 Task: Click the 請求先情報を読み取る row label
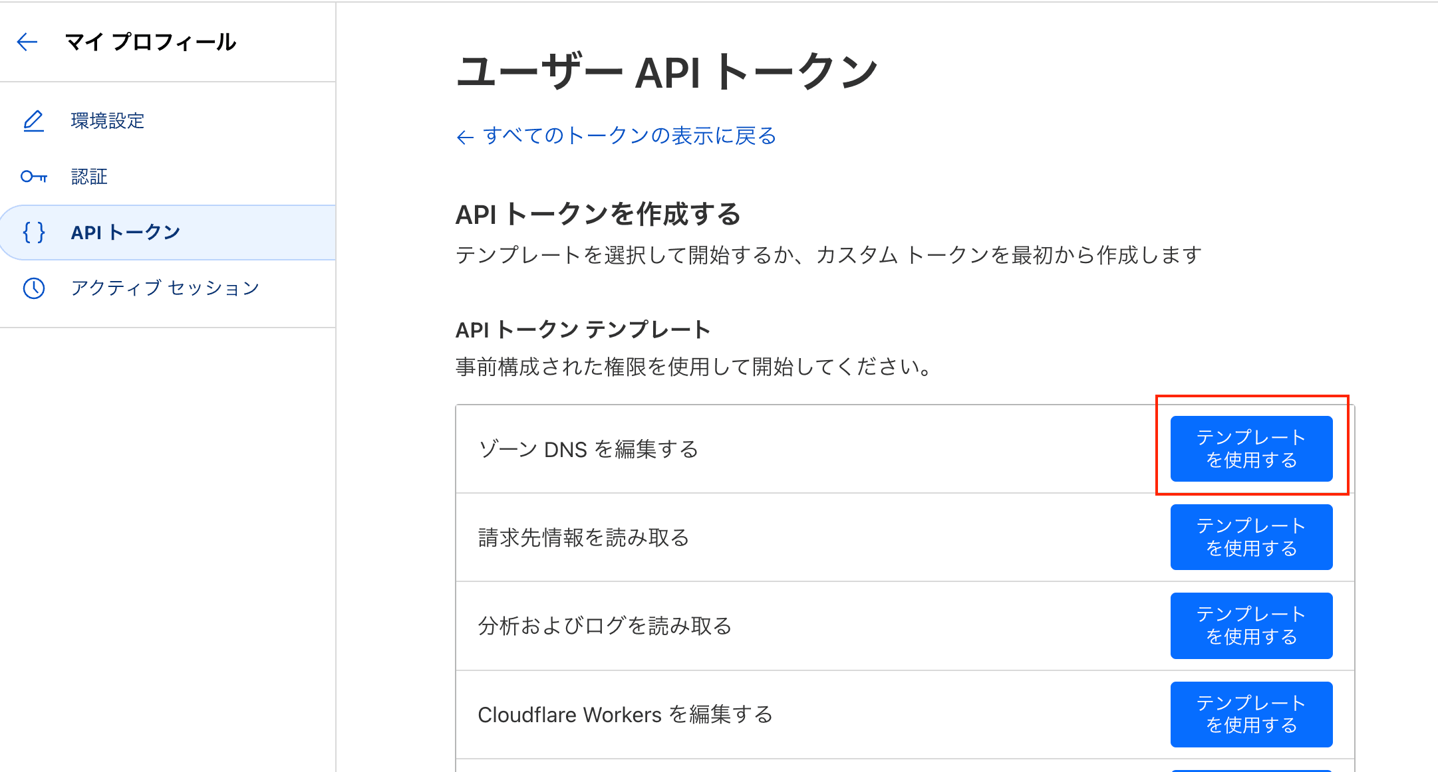tap(583, 537)
